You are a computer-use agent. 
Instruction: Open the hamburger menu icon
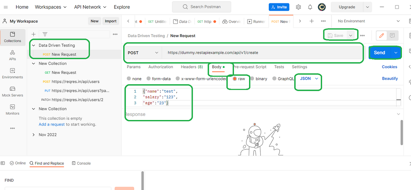pos(6,7)
